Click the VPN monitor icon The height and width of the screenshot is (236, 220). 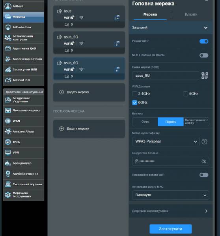click(x=8, y=153)
